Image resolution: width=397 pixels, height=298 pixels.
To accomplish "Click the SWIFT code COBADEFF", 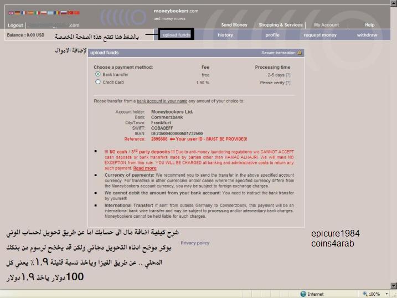I will tap(162, 128).
